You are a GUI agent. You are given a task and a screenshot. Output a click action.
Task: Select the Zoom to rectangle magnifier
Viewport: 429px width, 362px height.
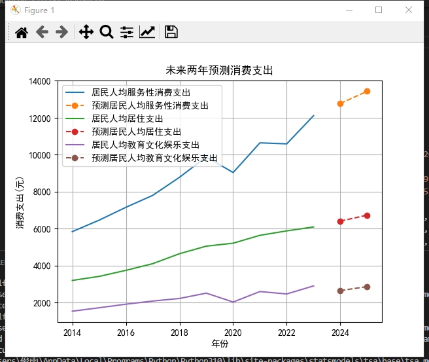[107, 32]
